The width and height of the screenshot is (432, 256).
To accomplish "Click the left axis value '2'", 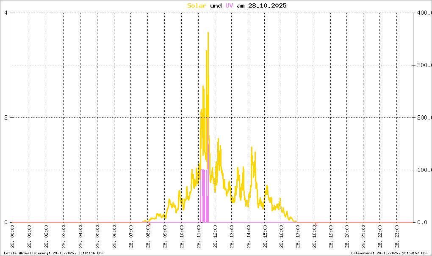I will click(x=6, y=117).
